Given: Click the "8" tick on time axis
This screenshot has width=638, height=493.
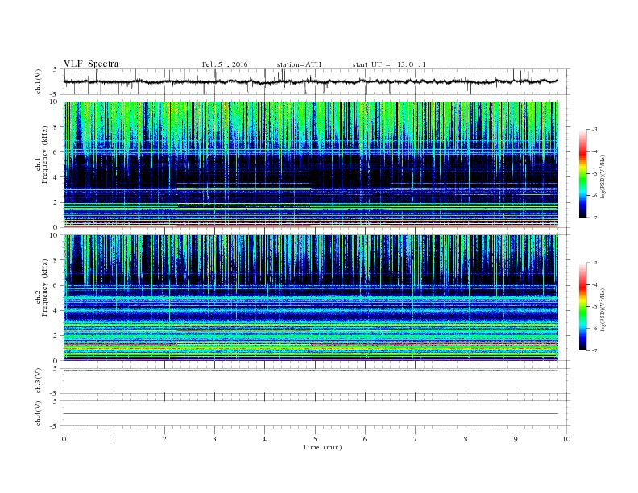Looking at the screenshot, I should point(466,439).
